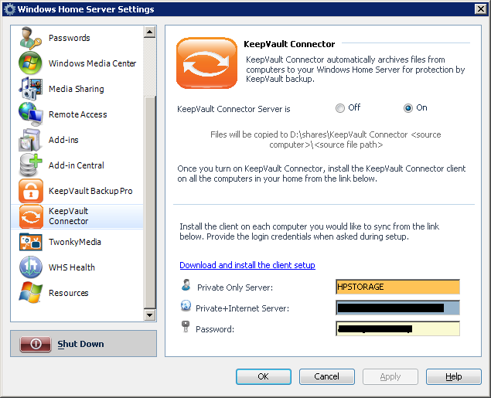Image resolution: width=491 pixels, height=398 pixels.
Task: Click the globe icon beside Private+Internet Server
Action: [186, 305]
